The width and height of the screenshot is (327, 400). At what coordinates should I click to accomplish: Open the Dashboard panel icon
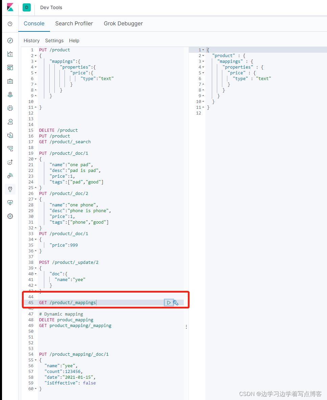10,68
